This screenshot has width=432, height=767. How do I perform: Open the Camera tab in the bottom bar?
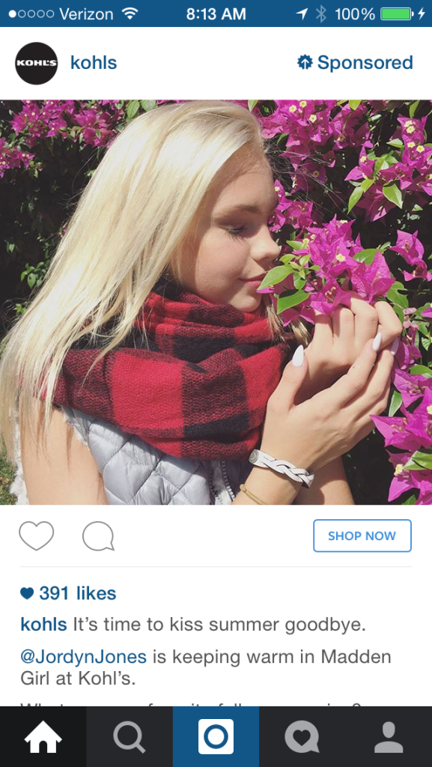[216, 737]
